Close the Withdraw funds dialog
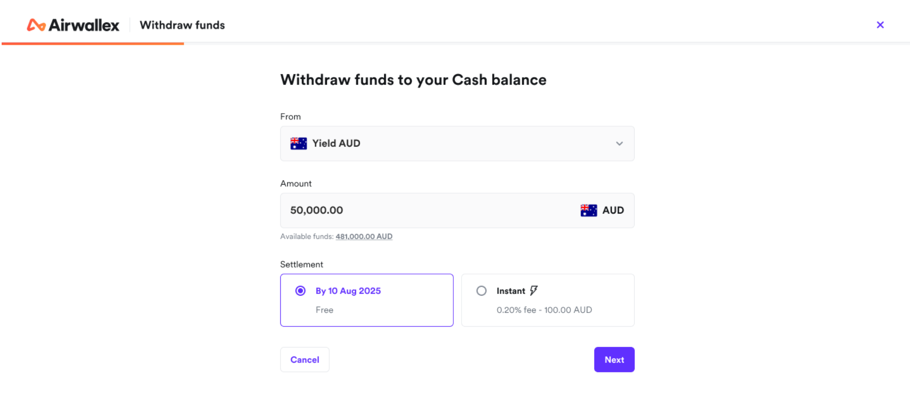The image size is (910, 410). (x=880, y=25)
